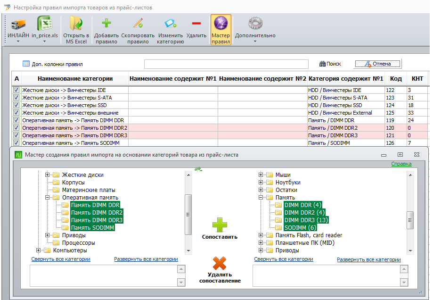Viewport: 433px width, 300px height.
Task: Toggle the Мастер правил toolbar button
Action: pyautogui.click(x=221, y=30)
